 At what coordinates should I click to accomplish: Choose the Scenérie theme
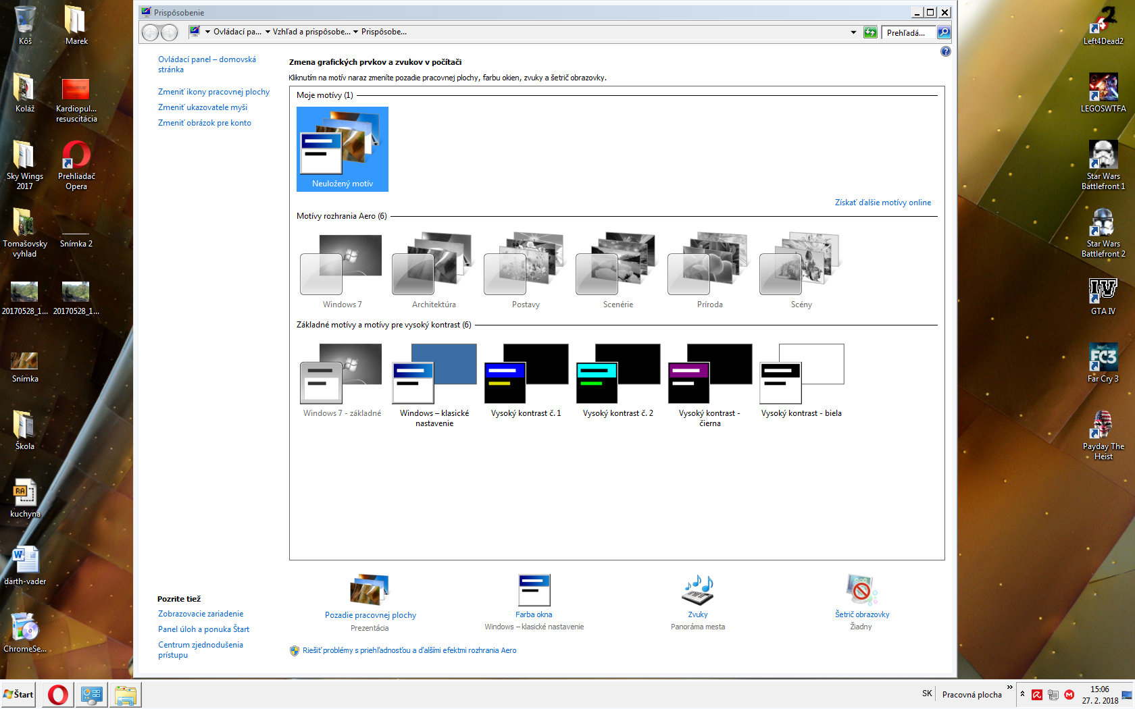tap(618, 271)
